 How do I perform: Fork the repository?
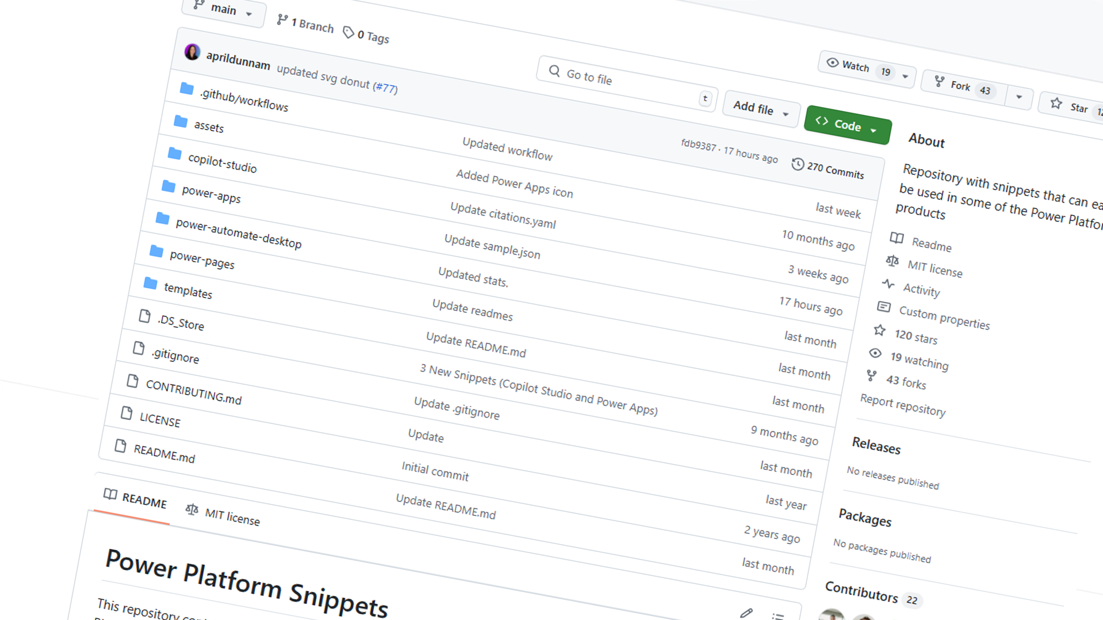click(x=959, y=85)
